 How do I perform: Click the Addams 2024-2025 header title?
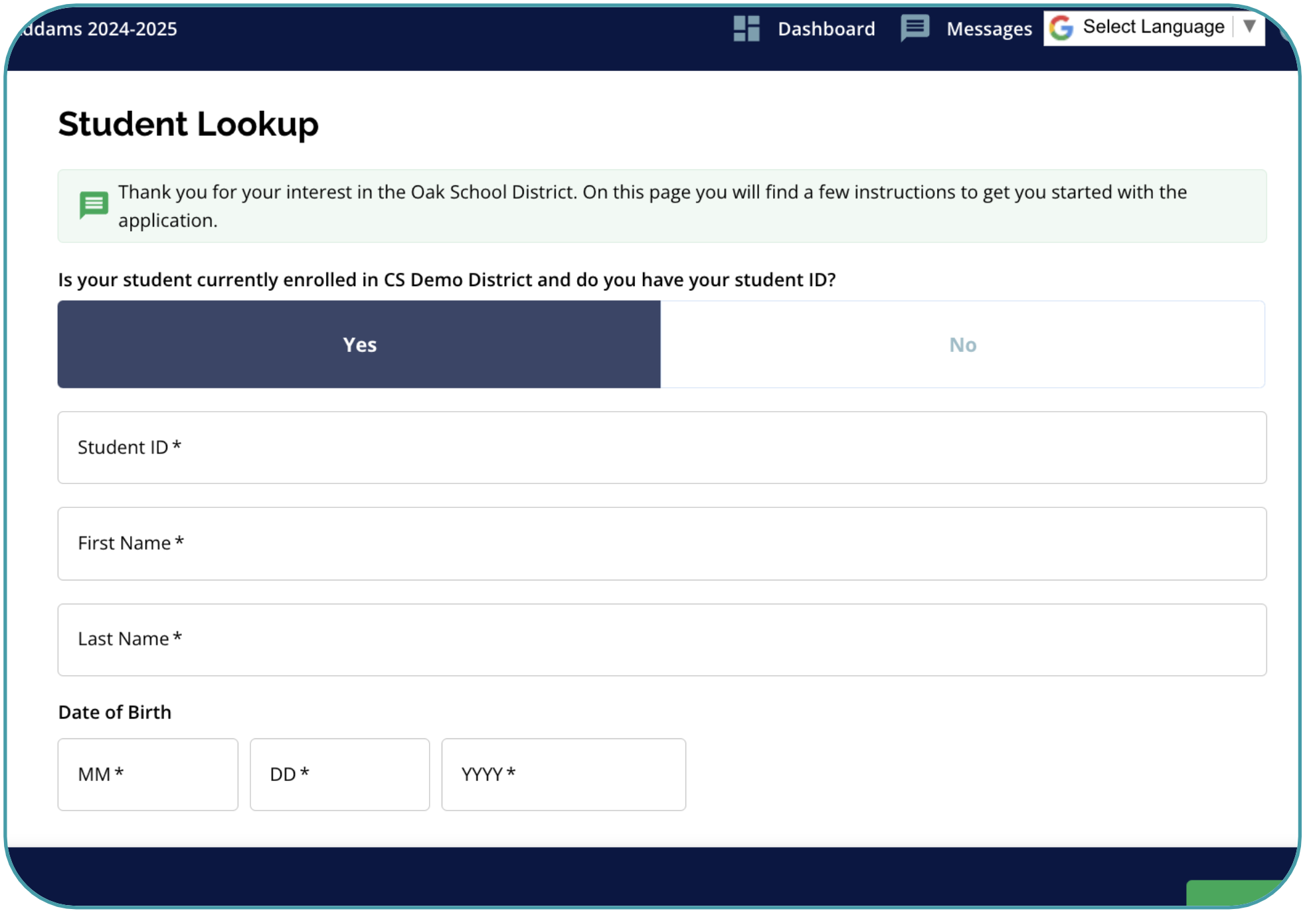click(x=100, y=29)
